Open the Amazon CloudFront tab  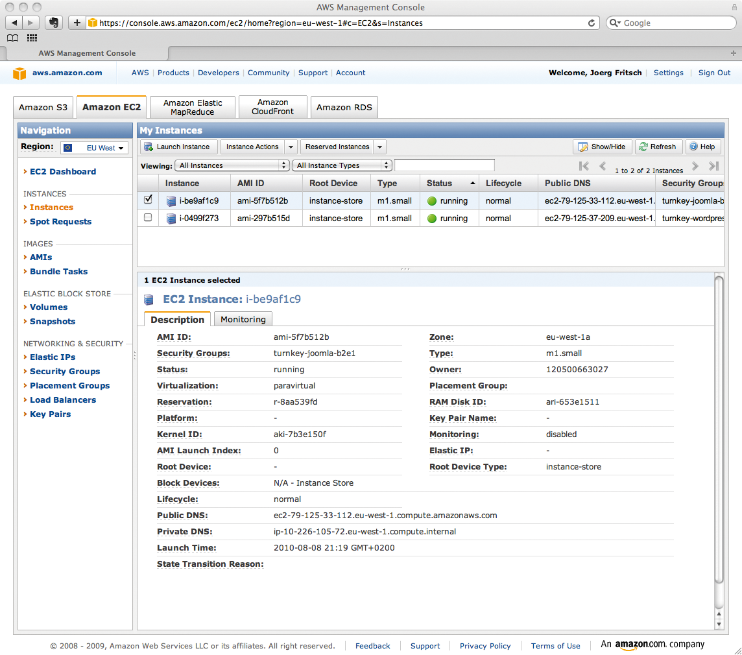(x=272, y=106)
